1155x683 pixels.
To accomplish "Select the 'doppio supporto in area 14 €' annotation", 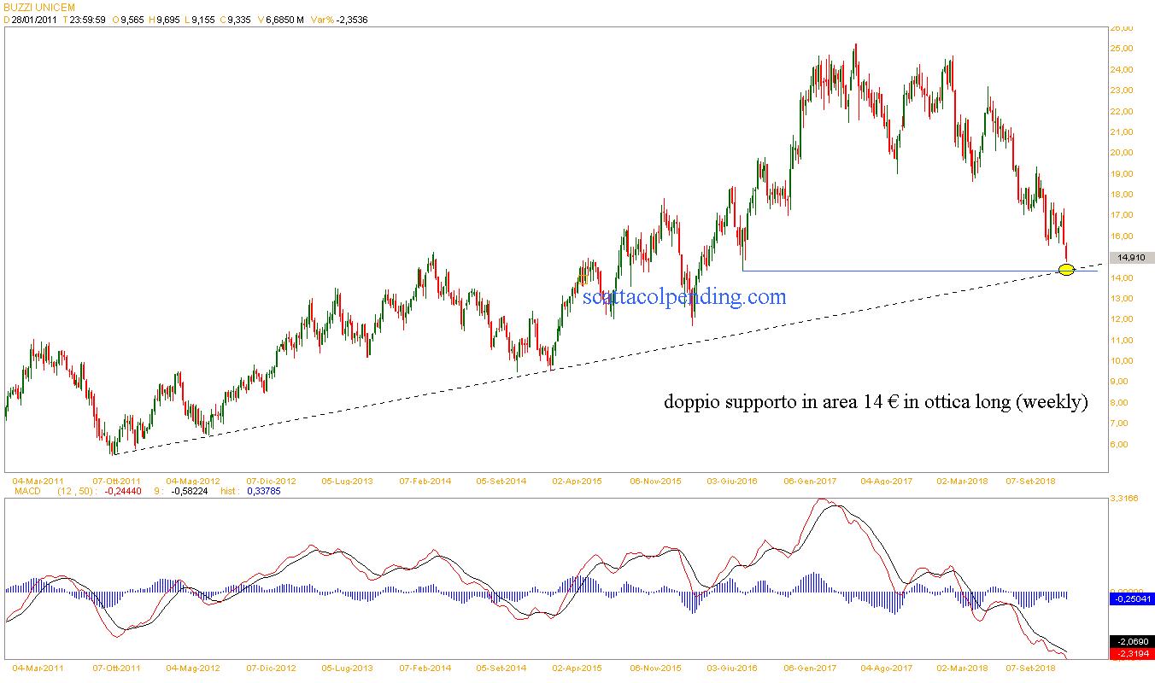I will [876, 402].
